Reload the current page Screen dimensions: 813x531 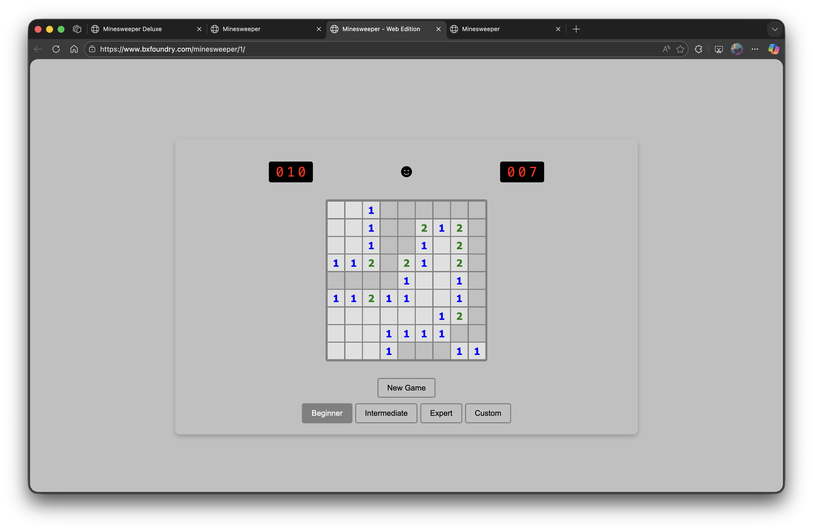(56, 49)
